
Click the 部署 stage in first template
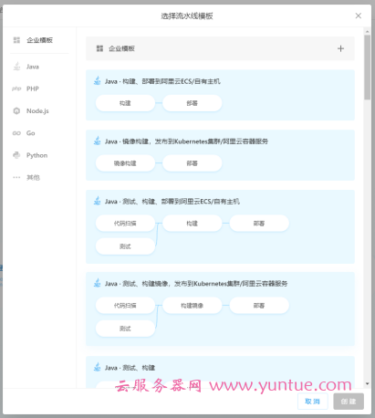click(x=193, y=103)
